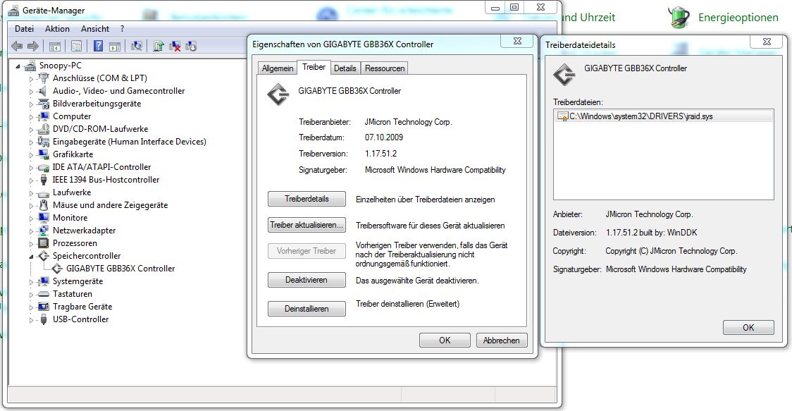Uninstall device icon with red X

click(x=175, y=47)
